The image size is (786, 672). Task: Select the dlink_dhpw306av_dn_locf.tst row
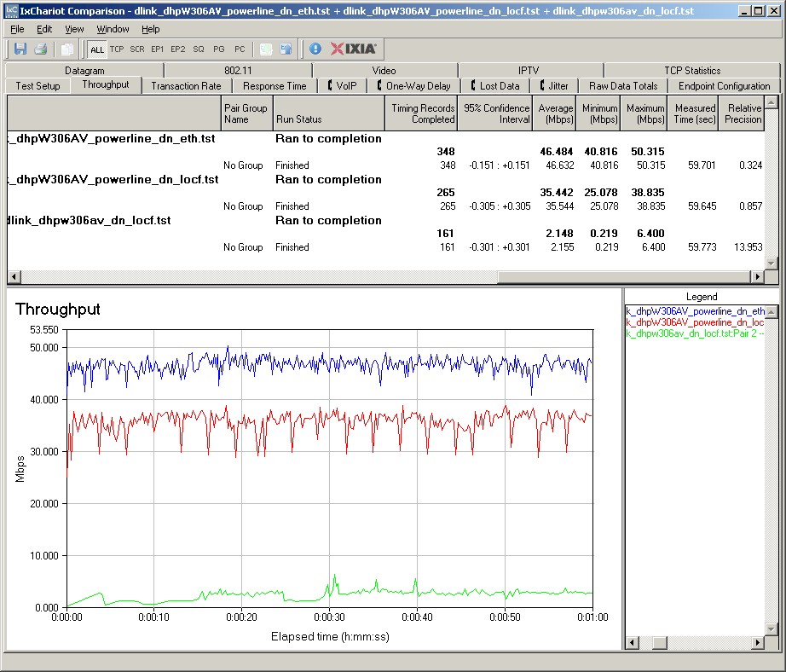[386, 221]
